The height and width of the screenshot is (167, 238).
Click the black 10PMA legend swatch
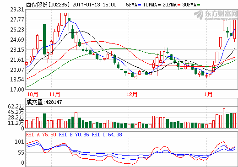click(x=159, y=5)
